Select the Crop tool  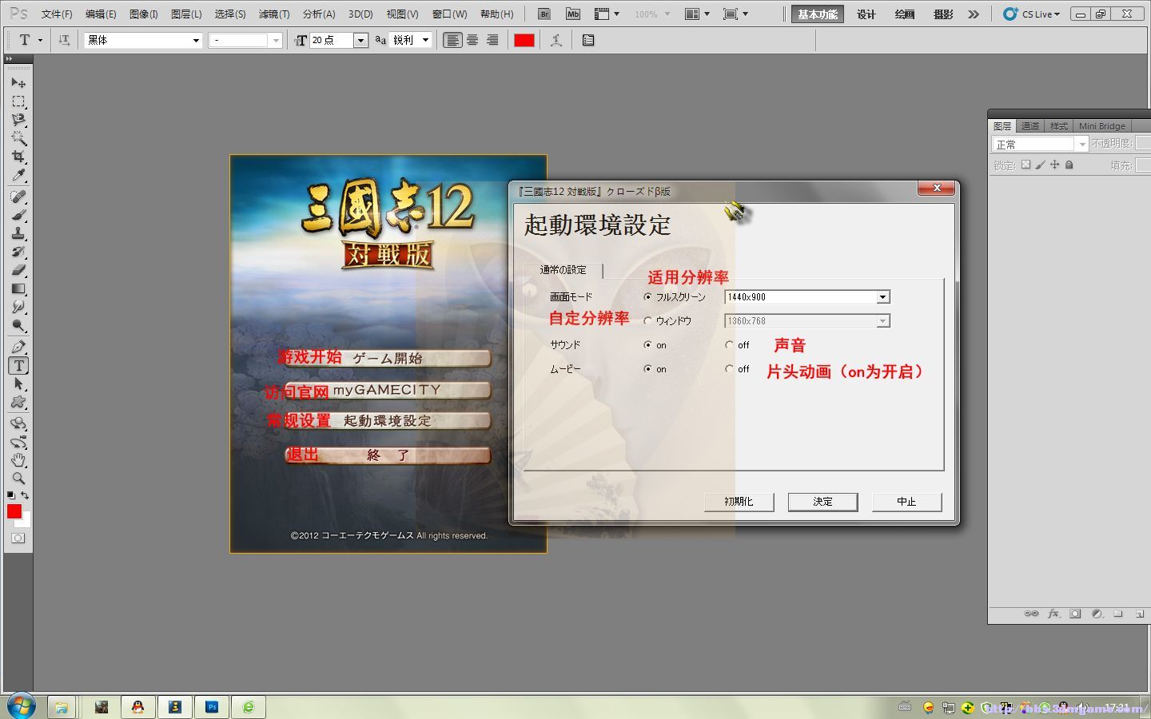tap(18, 157)
